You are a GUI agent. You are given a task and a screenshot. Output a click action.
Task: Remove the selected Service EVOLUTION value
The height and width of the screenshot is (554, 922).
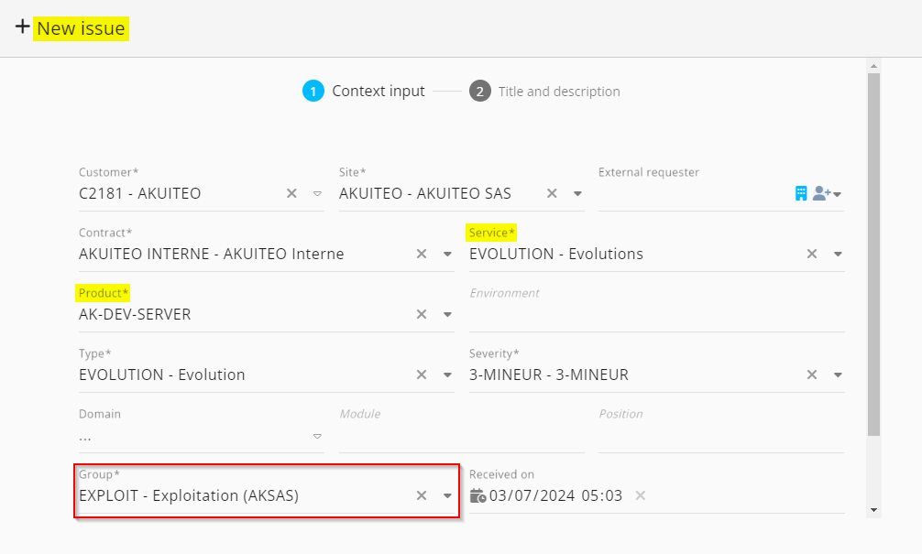811,254
